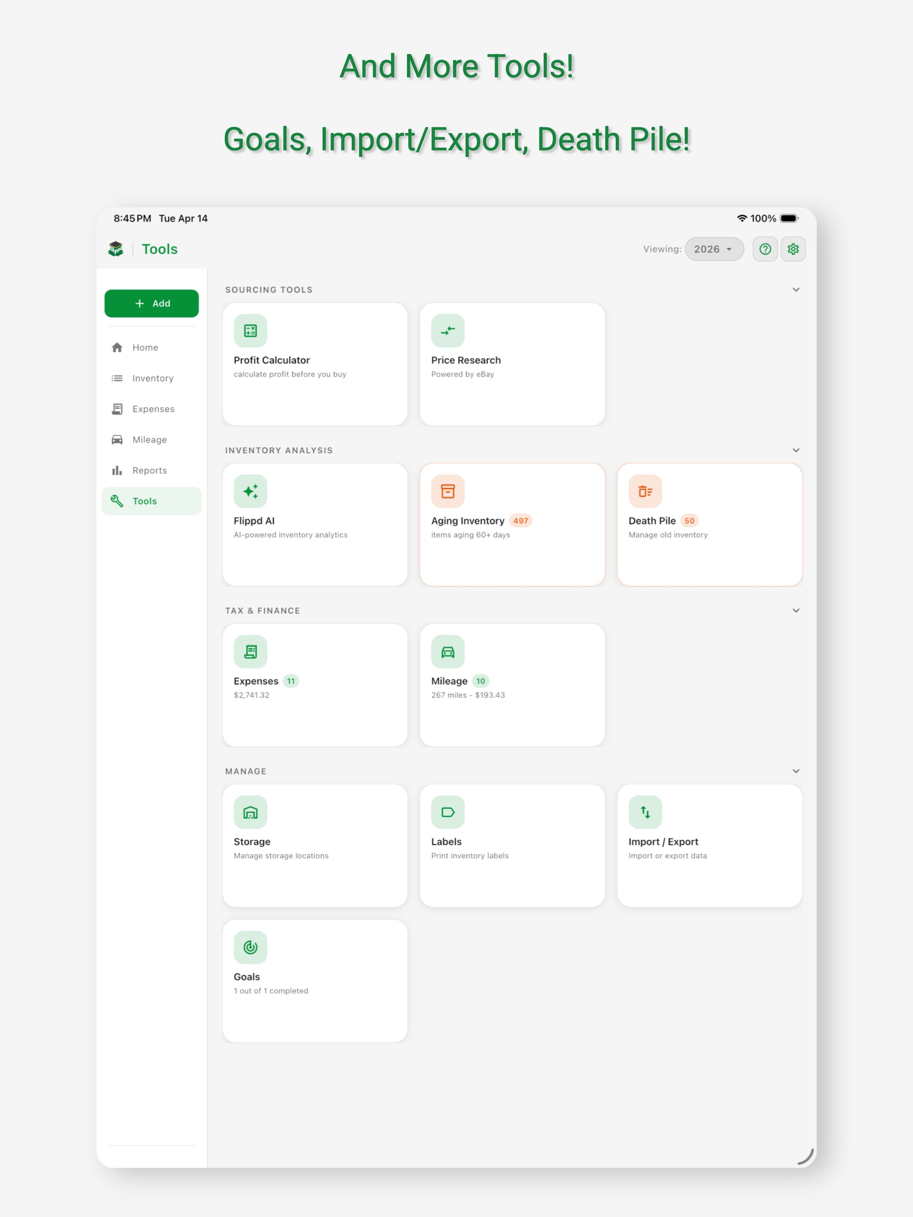The height and width of the screenshot is (1217, 913).
Task: Click the Goals target icon
Action: (x=250, y=947)
